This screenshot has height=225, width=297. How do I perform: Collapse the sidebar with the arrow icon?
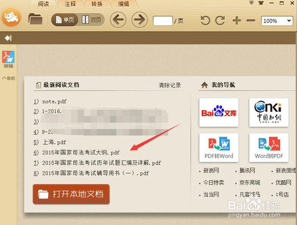coord(8,38)
